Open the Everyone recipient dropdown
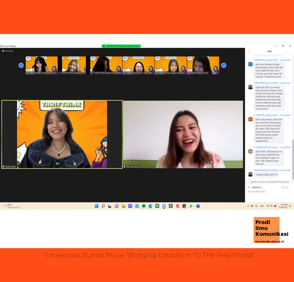Viewport: 294px width, 282px height. tap(257, 187)
